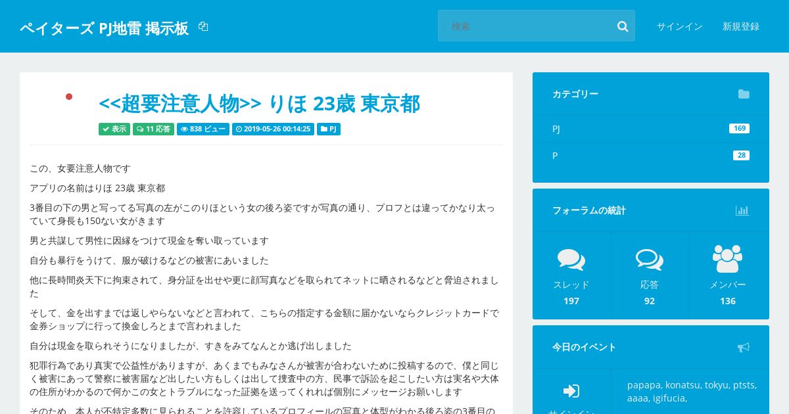789x414 pixels.
Task: Open the P category in sidebar
Action: [x=555, y=156]
